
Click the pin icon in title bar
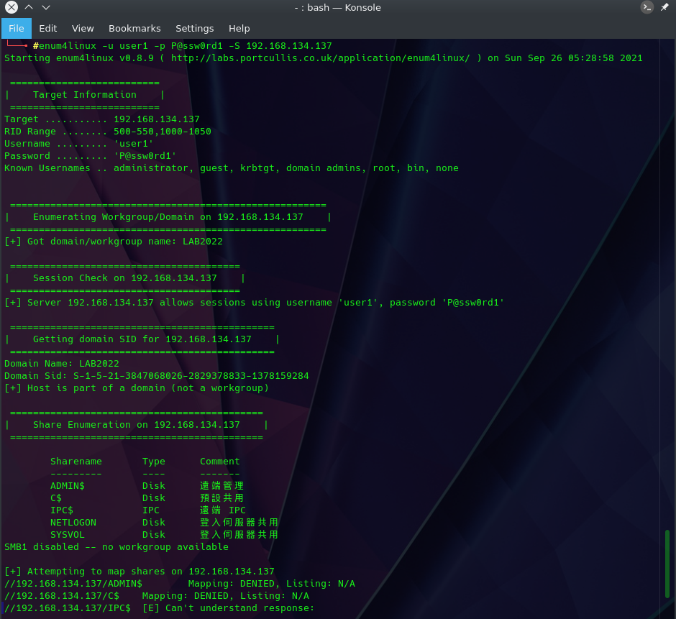coord(664,7)
